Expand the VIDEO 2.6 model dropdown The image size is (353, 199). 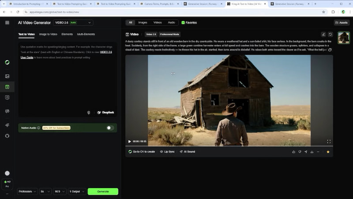pos(73,23)
